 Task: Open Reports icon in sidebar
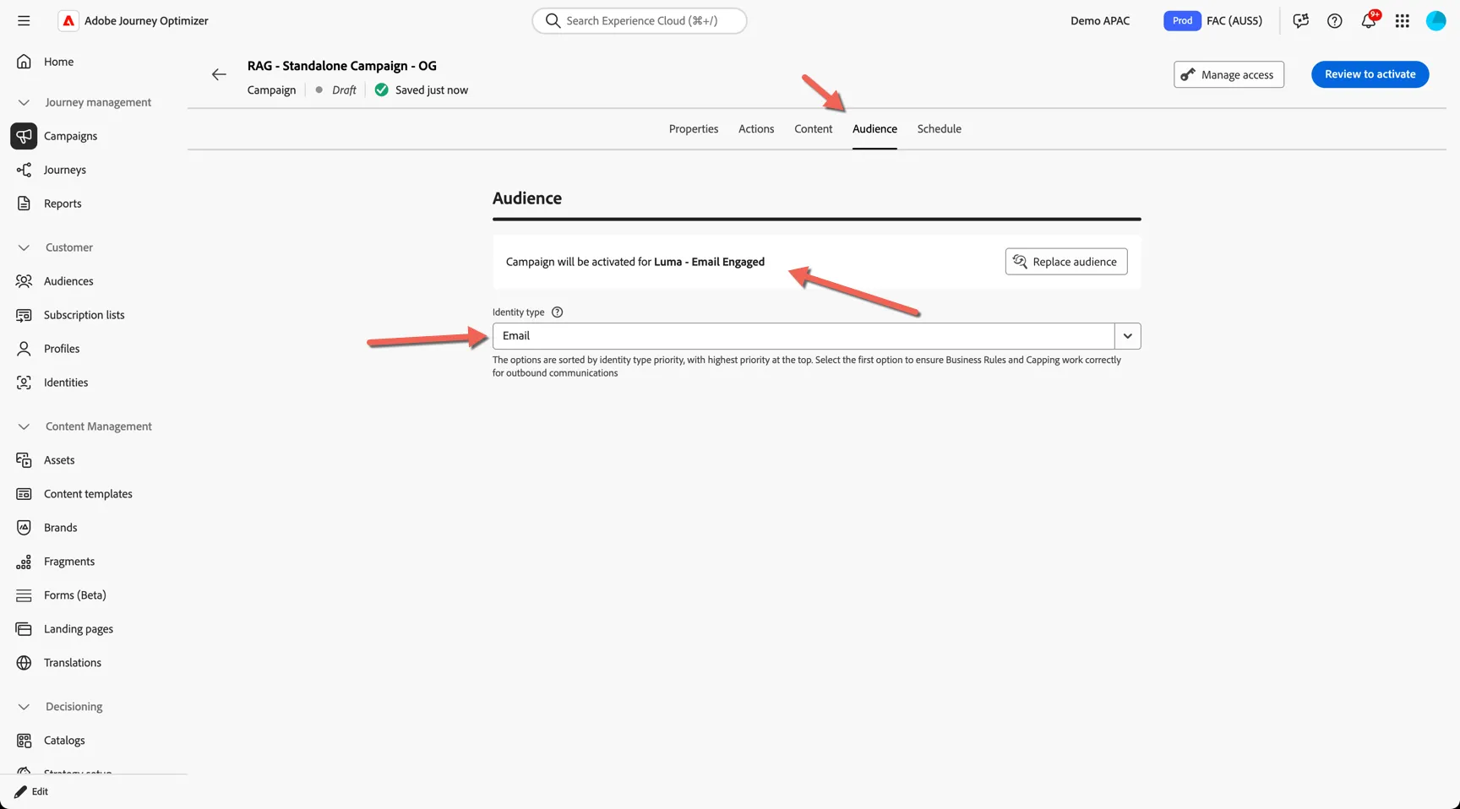point(24,204)
